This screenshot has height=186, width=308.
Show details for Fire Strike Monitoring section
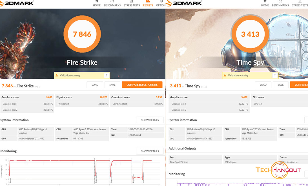point(150,151)
